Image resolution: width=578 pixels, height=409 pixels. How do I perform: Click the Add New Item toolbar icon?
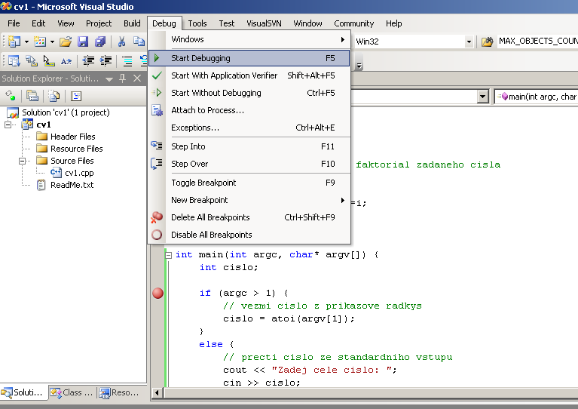(40, 42)
